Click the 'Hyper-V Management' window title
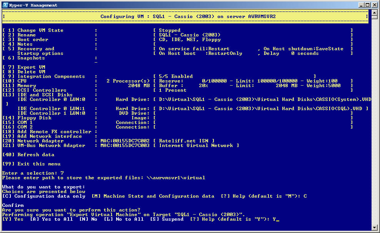This screenshot has width=380, height=233. 33,5
